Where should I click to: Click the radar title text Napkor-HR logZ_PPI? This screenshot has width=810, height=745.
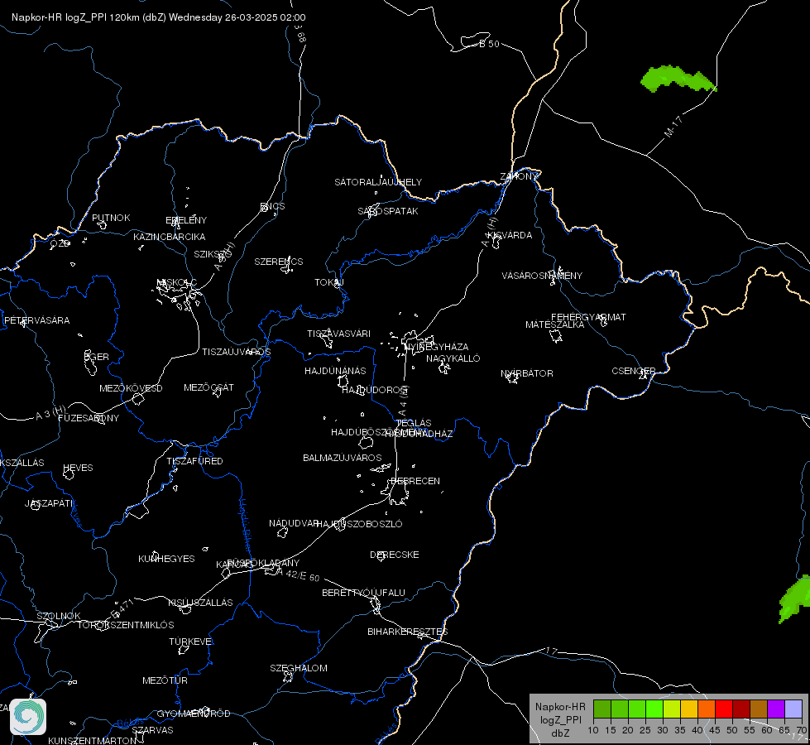click(60, 17)
